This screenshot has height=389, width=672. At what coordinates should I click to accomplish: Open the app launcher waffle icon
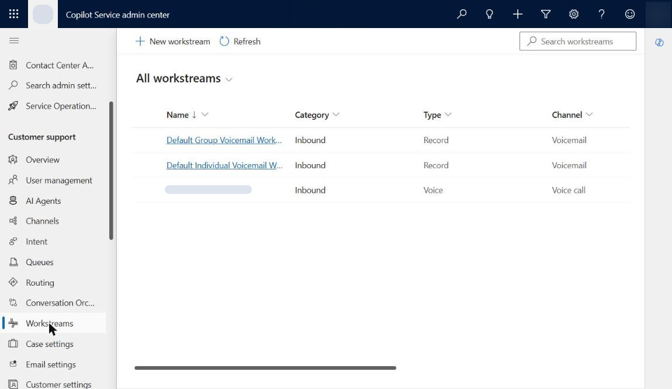[13, 14]
